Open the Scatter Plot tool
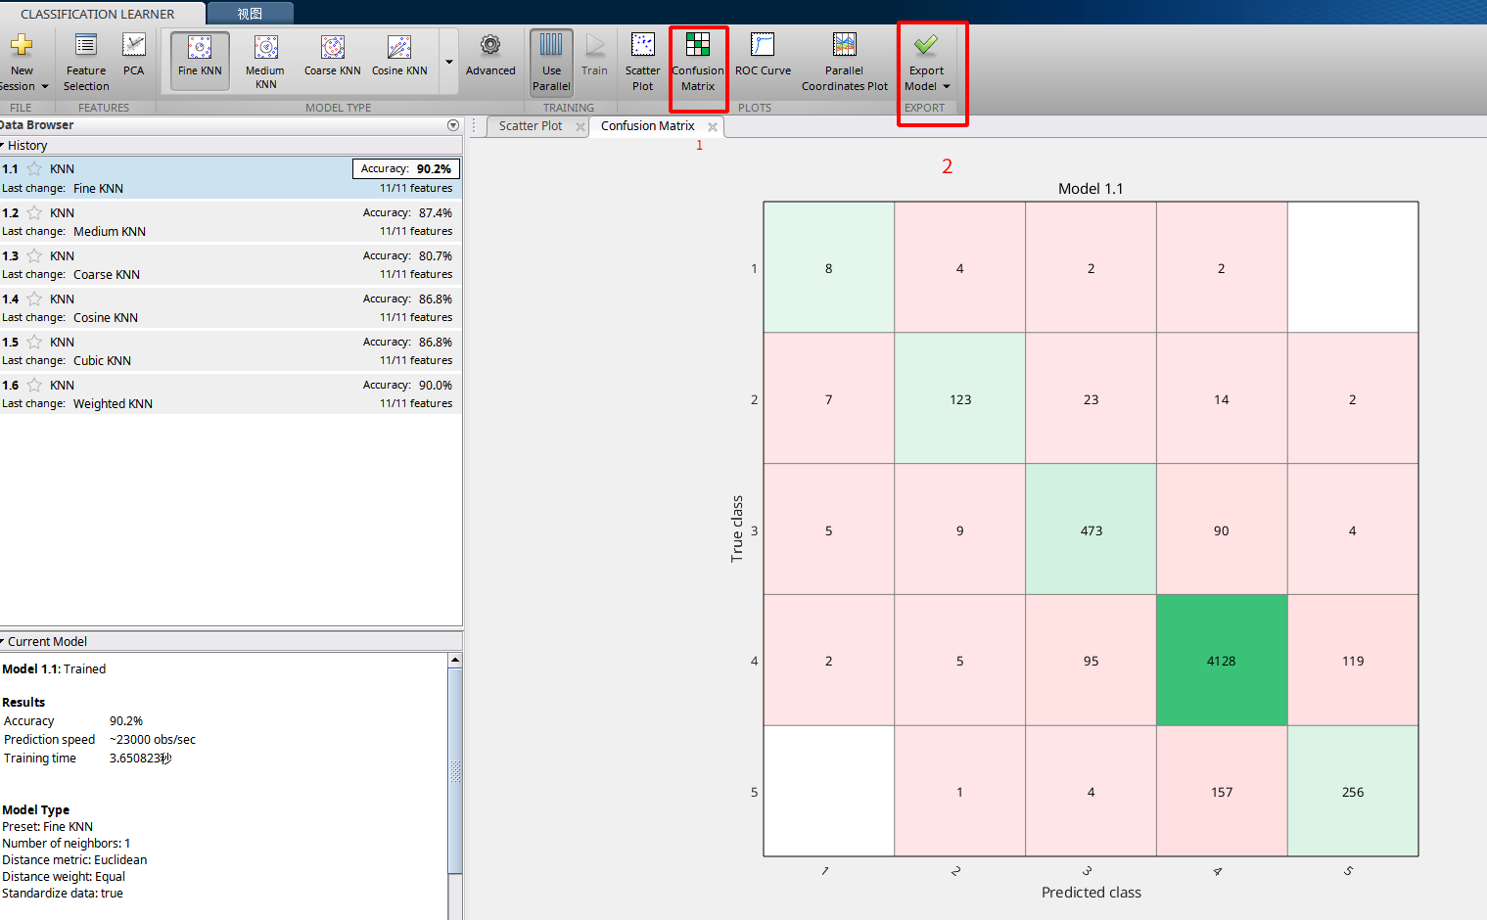 (x=641, y=60)
